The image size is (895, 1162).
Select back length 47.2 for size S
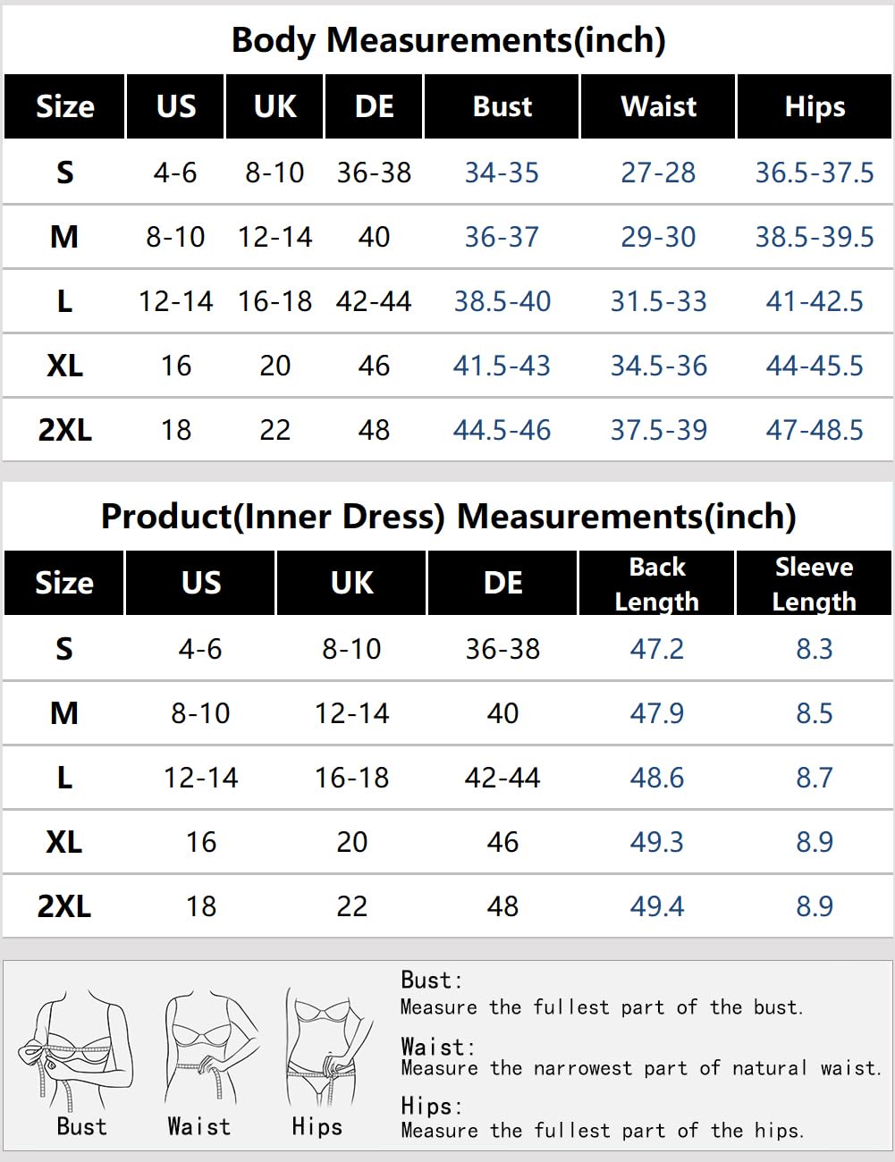click(x=656, y=649)
